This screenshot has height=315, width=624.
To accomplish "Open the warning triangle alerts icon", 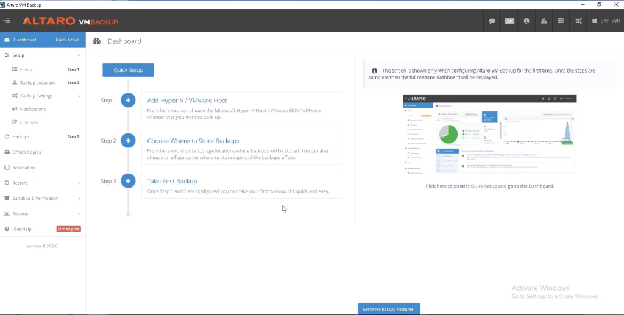I will [544, 21].
